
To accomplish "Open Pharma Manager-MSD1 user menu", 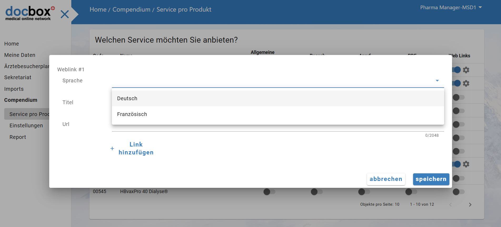I will tap(451, 8).
